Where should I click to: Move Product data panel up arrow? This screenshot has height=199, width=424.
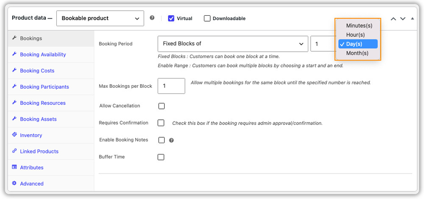click(393, 19)
